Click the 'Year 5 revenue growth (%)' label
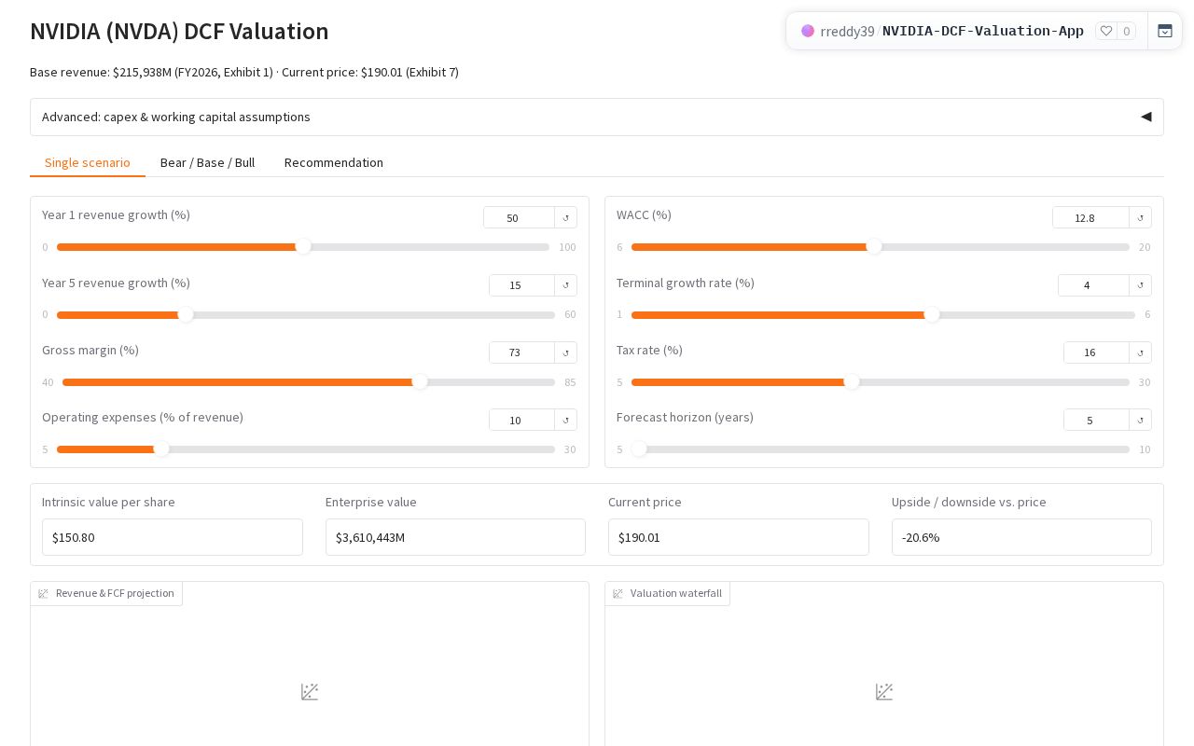 116,283
